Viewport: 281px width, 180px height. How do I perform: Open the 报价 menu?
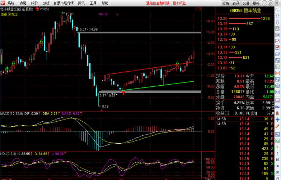coord(34,3)
